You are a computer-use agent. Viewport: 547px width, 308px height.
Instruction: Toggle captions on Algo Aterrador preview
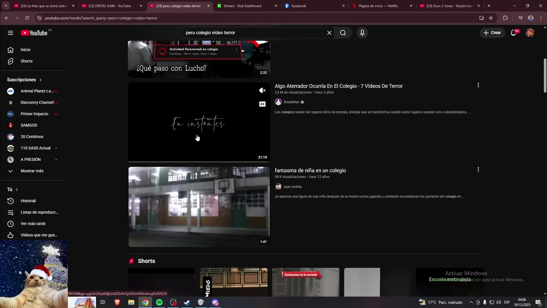(262, 104)
